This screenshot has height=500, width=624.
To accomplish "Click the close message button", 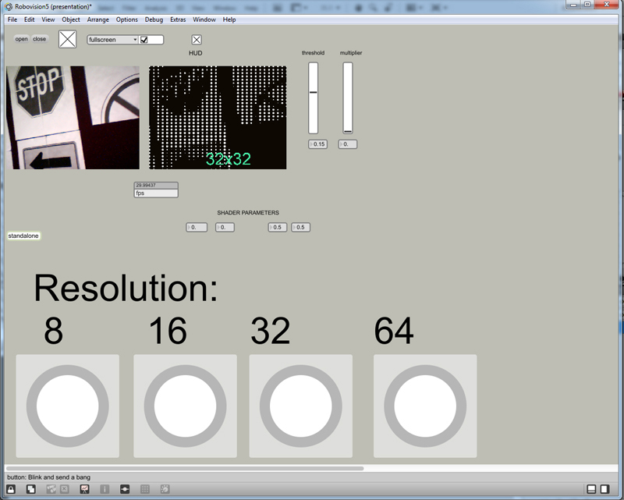I will [39, 39].
